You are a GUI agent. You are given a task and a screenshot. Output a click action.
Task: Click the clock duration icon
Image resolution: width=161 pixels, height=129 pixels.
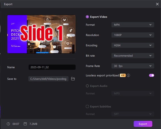(x=8, y=124)
